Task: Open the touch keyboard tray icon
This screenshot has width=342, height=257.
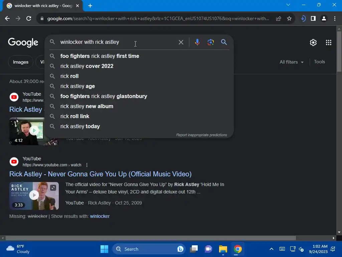Action: pyautogui.click(x=282, y=249)
